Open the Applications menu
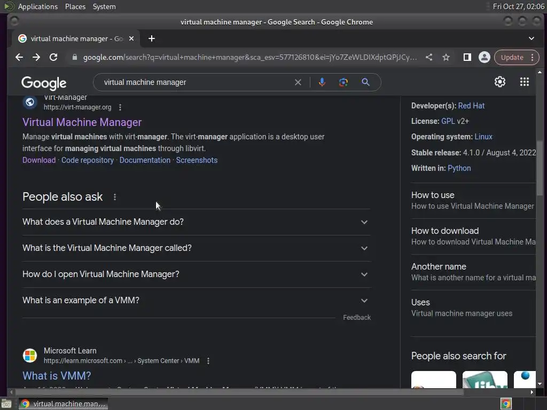The image size is (547, 410). coord(38,6)
